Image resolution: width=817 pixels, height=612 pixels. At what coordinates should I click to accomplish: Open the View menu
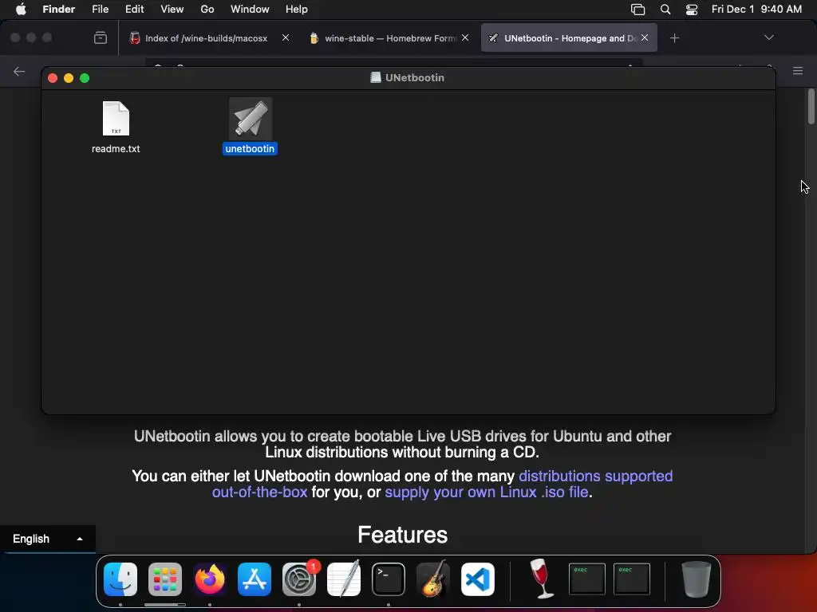(x=172, y=10)
